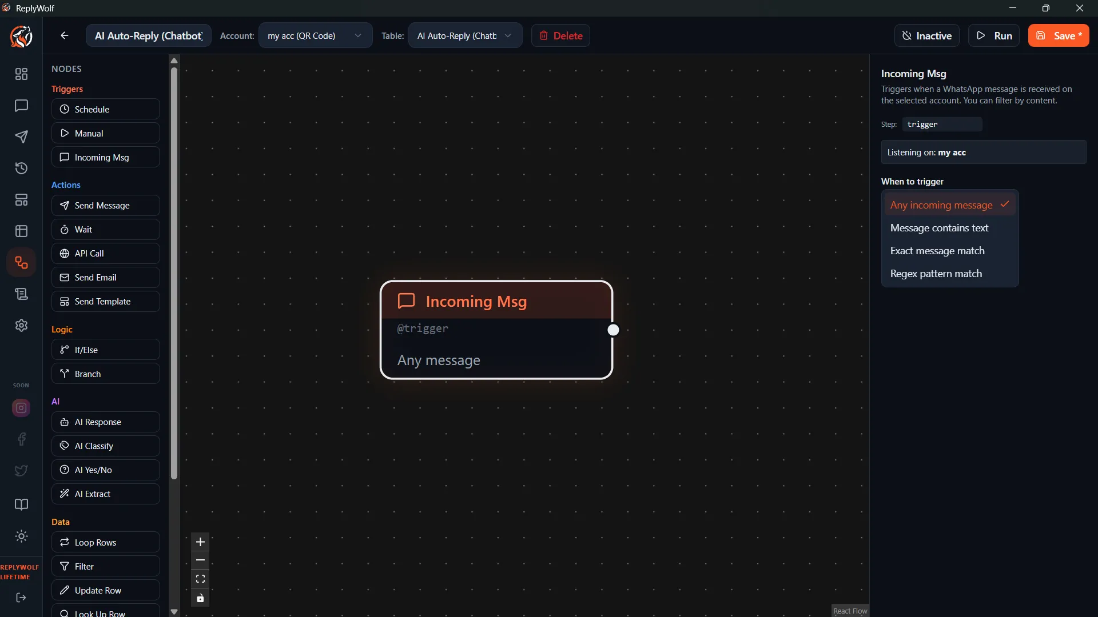Screen dimensions: 1098x617
Task: Add an API Call node
Action: [x=106, y=253]
